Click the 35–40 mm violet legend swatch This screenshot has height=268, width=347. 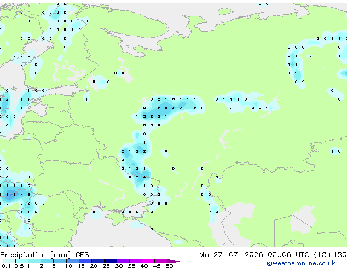pos(136,261)
